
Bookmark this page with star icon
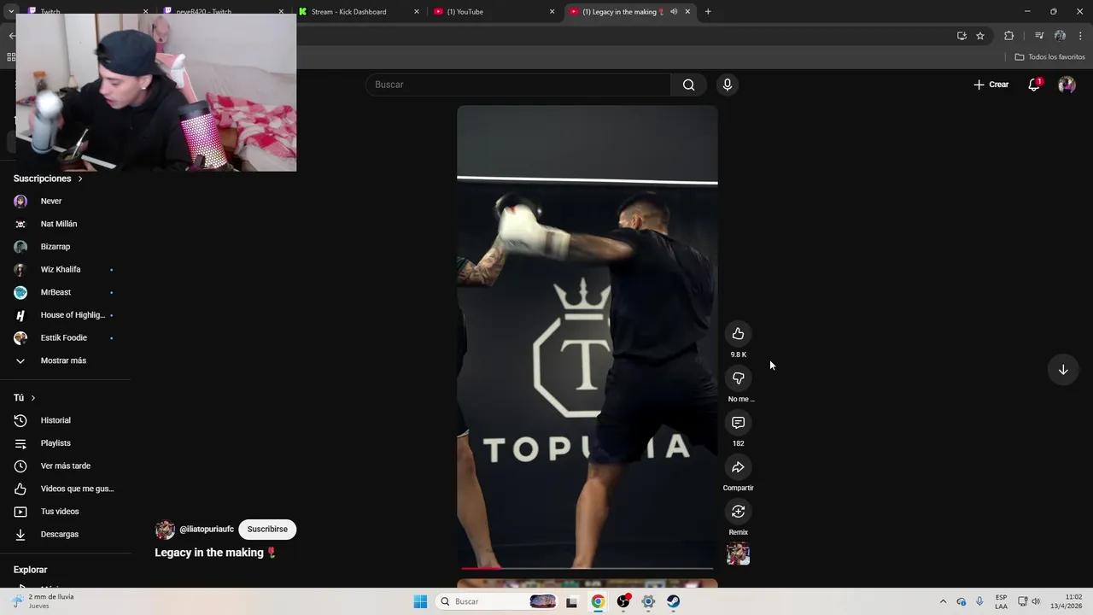[980, 36]
